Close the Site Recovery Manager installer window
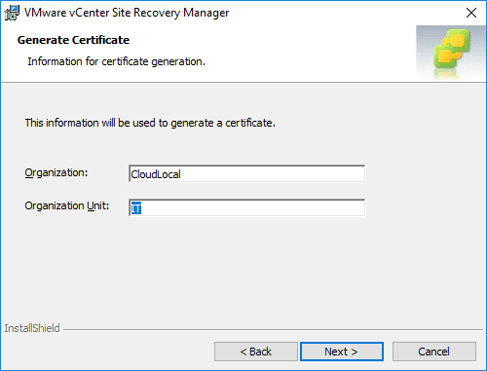Image resolution: width=487 pixels, height=371 pixels. tap(471, 13)
